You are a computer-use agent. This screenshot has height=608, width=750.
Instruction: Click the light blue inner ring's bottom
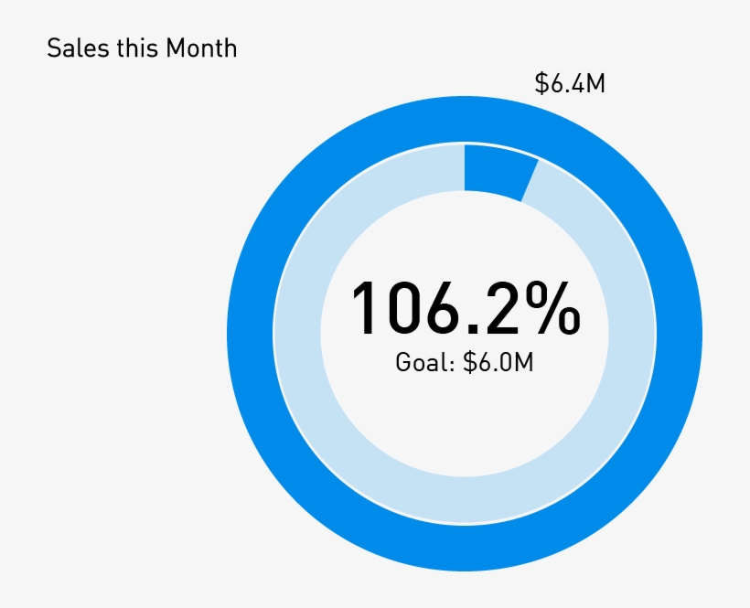[x=465, y=500]
